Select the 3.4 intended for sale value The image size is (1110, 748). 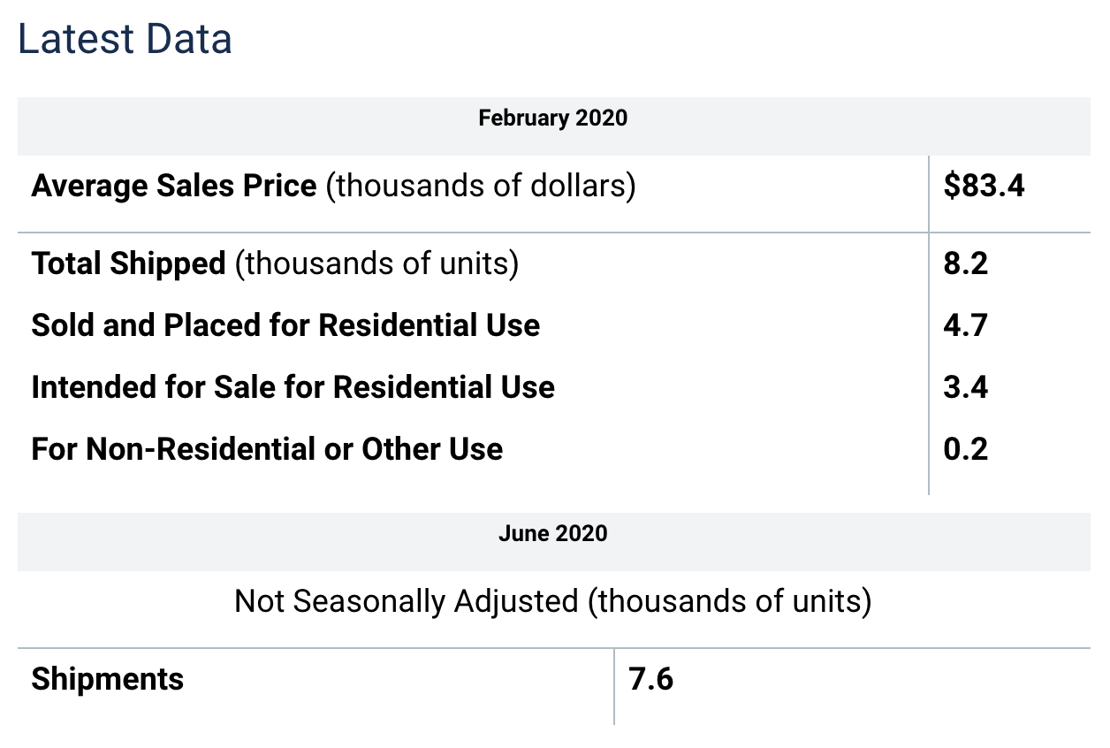click(x=965, y=387)
